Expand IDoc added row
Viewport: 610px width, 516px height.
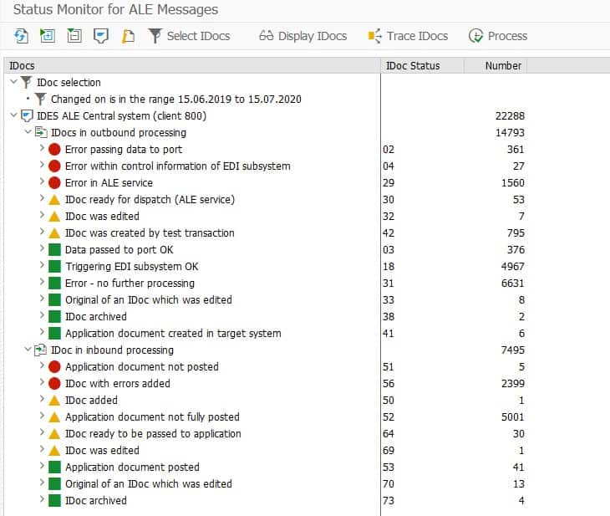tap(42, 400)
